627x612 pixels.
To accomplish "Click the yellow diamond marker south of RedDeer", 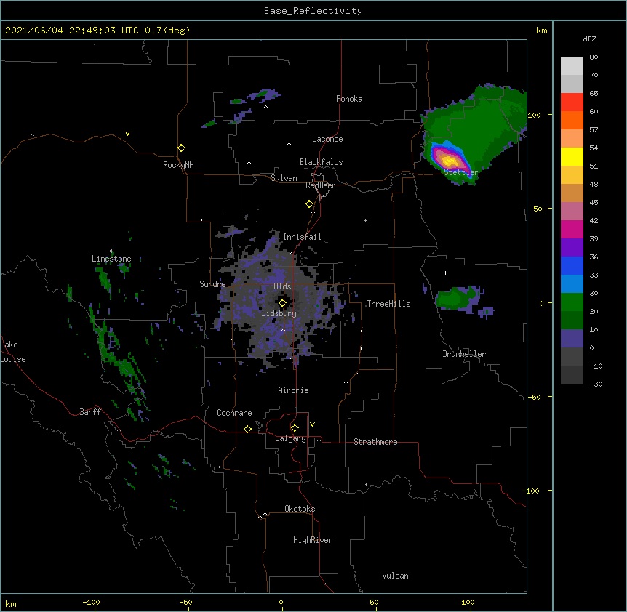I will point(310,204).
